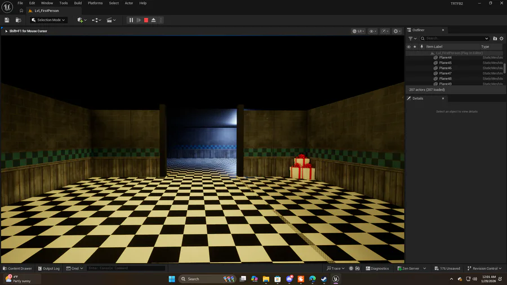The height and width of the screenshot is (285, 507).
Task: Open the Revision Control menu
Action: (484, 269)
